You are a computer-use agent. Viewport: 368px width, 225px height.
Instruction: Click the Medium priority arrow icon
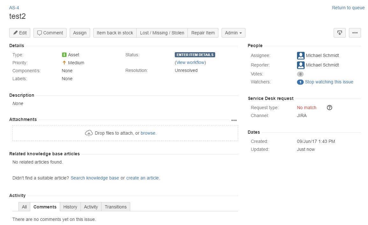point(64,63)
